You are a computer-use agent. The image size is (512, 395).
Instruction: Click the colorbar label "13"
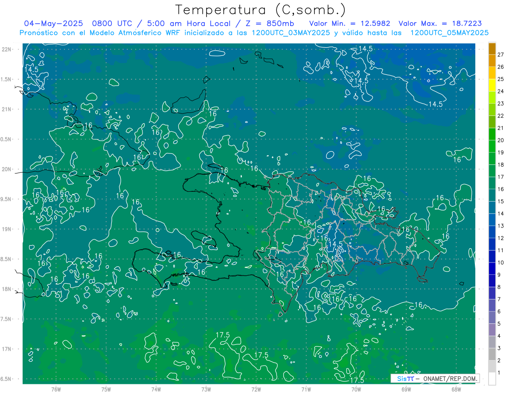click(501, 226)
